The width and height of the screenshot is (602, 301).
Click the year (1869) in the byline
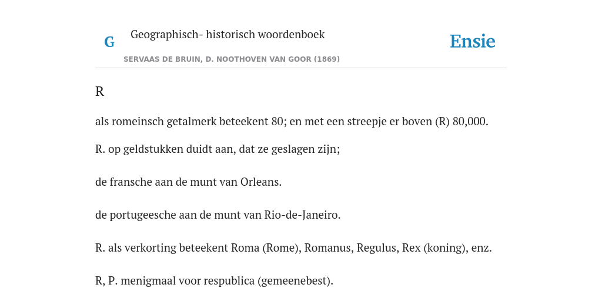click(327, 59)
